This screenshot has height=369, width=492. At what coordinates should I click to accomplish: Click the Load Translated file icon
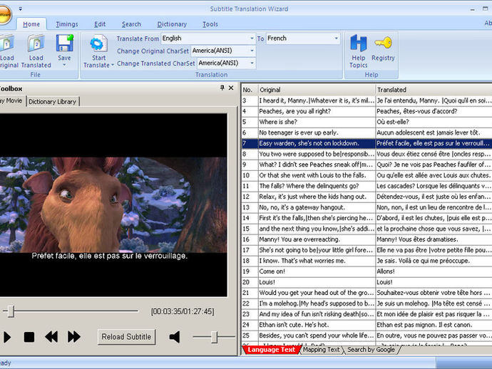point(36,43)
